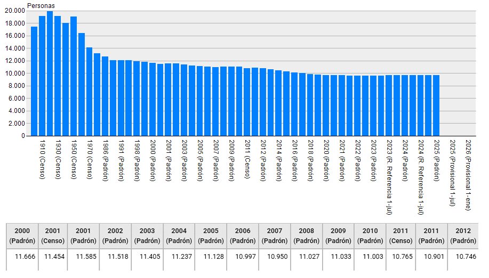Click the '2002 (Padrón)' table header

pos(115,236)
